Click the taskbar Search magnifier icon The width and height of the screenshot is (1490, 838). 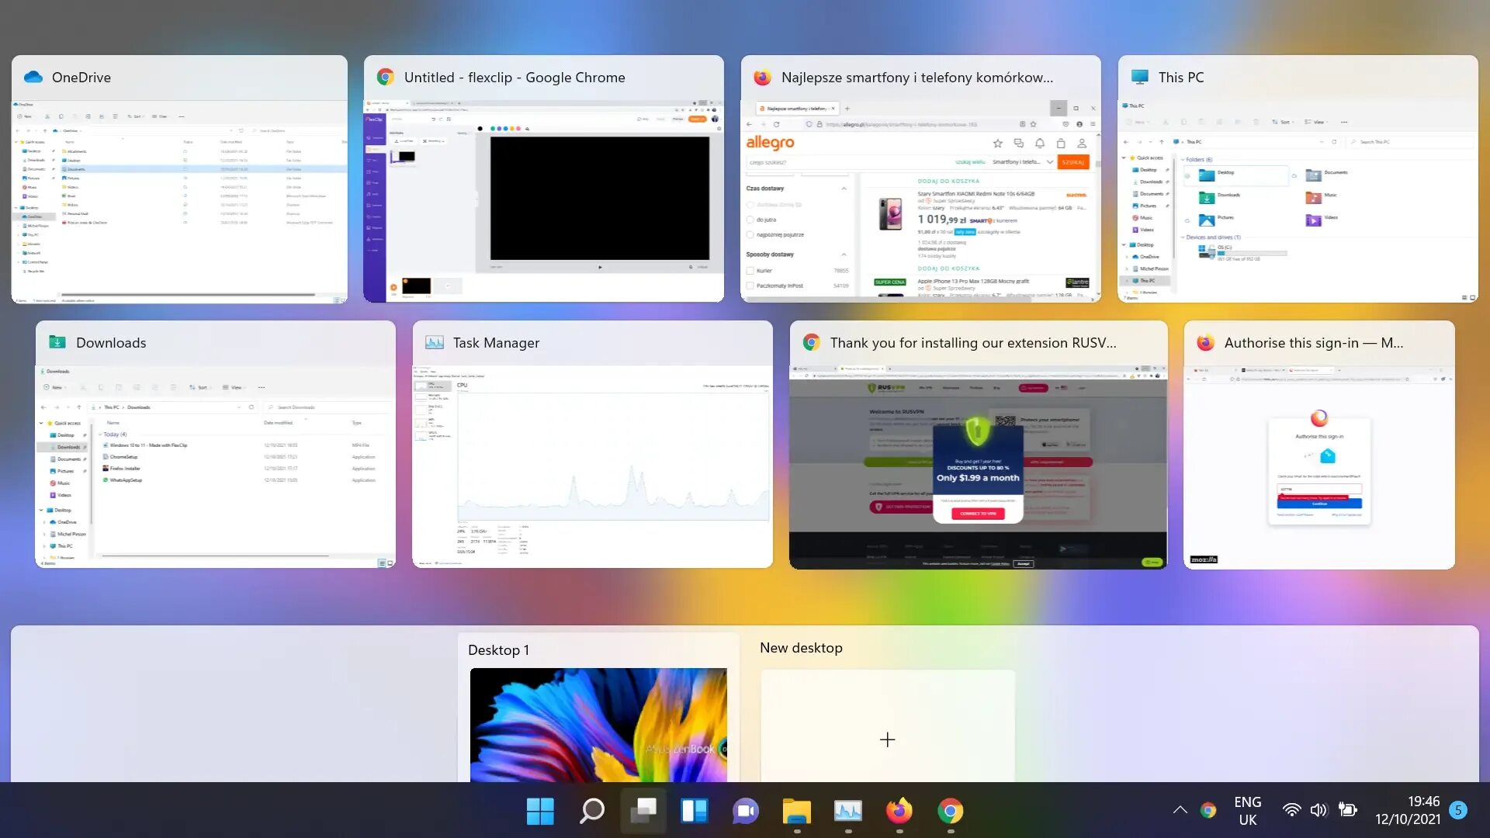tap(592, 811)
